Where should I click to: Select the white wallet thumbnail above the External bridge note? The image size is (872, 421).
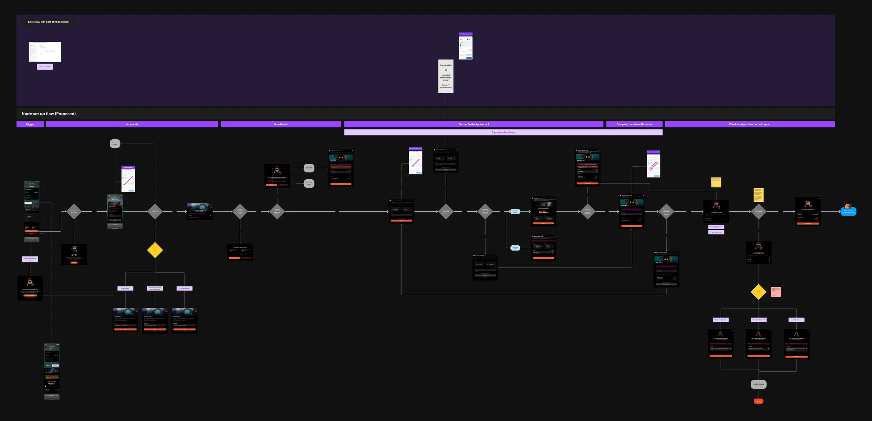466,48
